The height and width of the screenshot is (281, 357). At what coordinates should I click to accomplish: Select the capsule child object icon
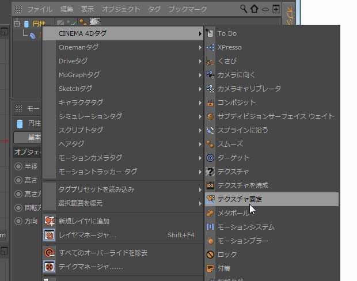pyautogui.click(x=33, y=36)
